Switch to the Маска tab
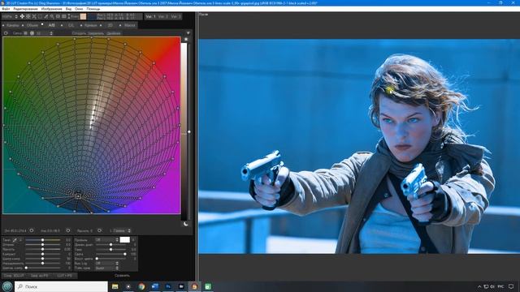Image resolution: width=520 pixels, height=292 pixels. coord(129,25)
